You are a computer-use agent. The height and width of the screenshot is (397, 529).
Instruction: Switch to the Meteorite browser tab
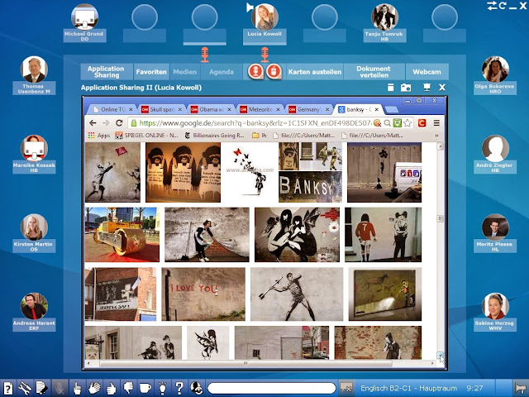tap(259, 109)
